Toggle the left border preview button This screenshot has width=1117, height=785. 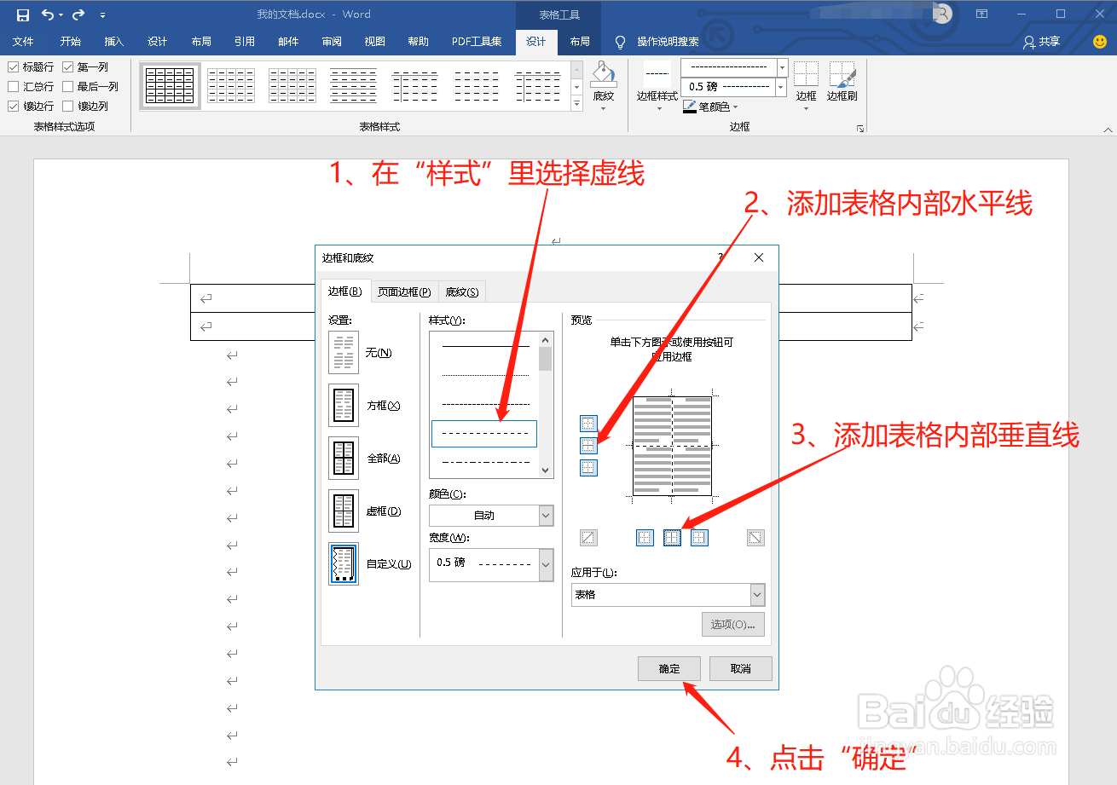(645, 538)
